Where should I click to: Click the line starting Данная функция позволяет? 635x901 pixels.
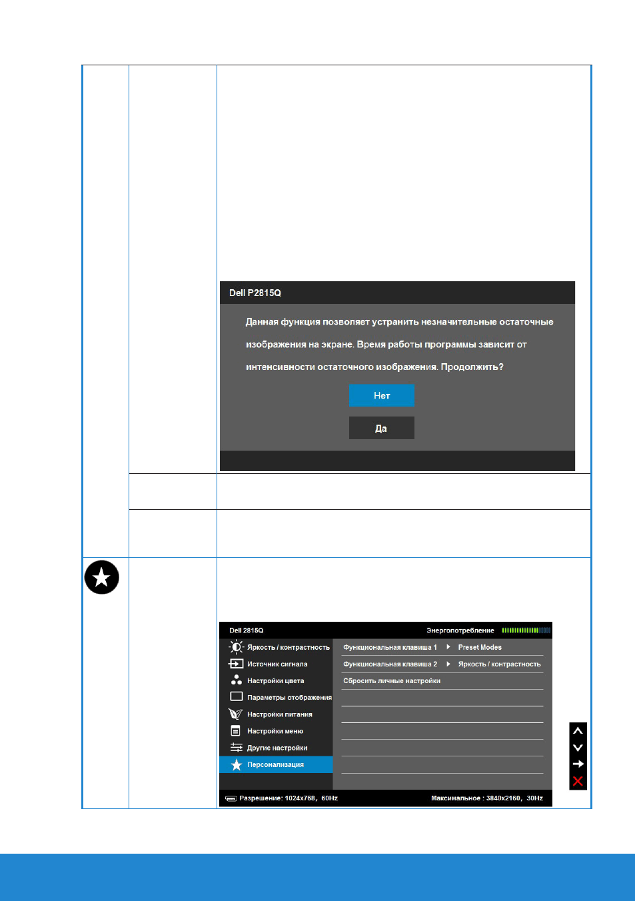[x=399, y=322]
